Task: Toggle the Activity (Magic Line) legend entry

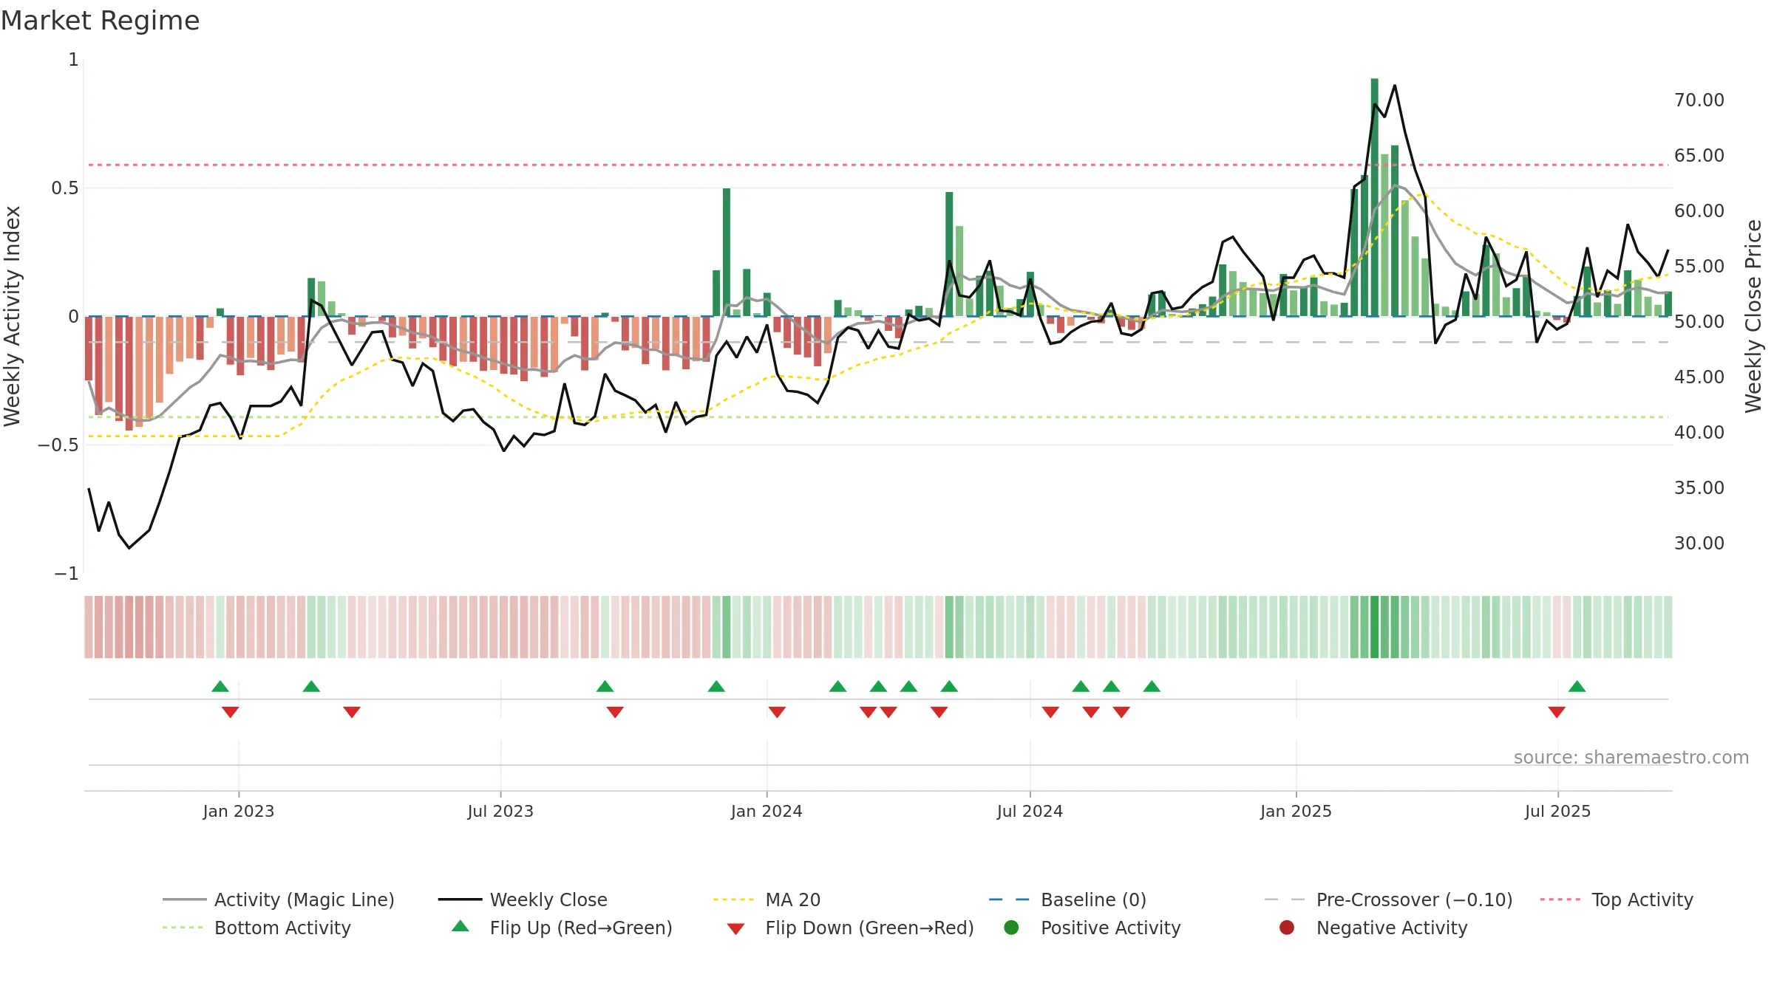Action: pos(279,900)
